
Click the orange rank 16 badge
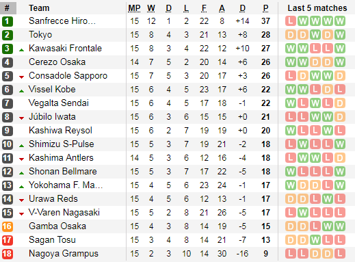coord(8,226)
